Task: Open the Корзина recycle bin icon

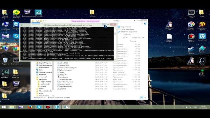Action: [x=5, y=61]
